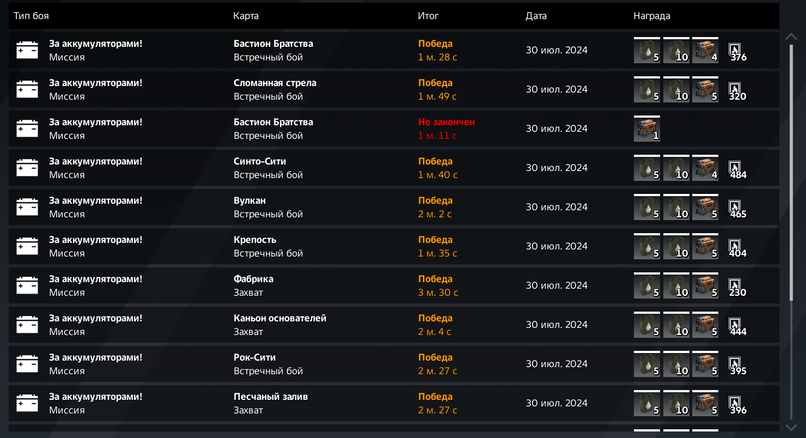Click the scroll down arrow of the battle list
Viewport: 806px width, 438px height.
[x=791, y=428]
